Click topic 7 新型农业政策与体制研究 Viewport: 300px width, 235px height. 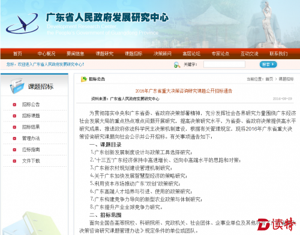[146, 199]
